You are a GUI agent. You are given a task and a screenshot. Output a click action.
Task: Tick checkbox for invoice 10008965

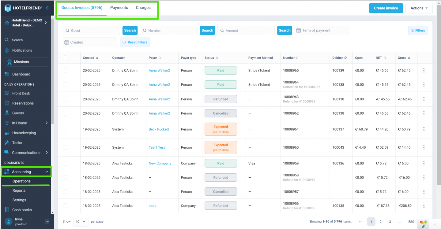coord(65,71)
